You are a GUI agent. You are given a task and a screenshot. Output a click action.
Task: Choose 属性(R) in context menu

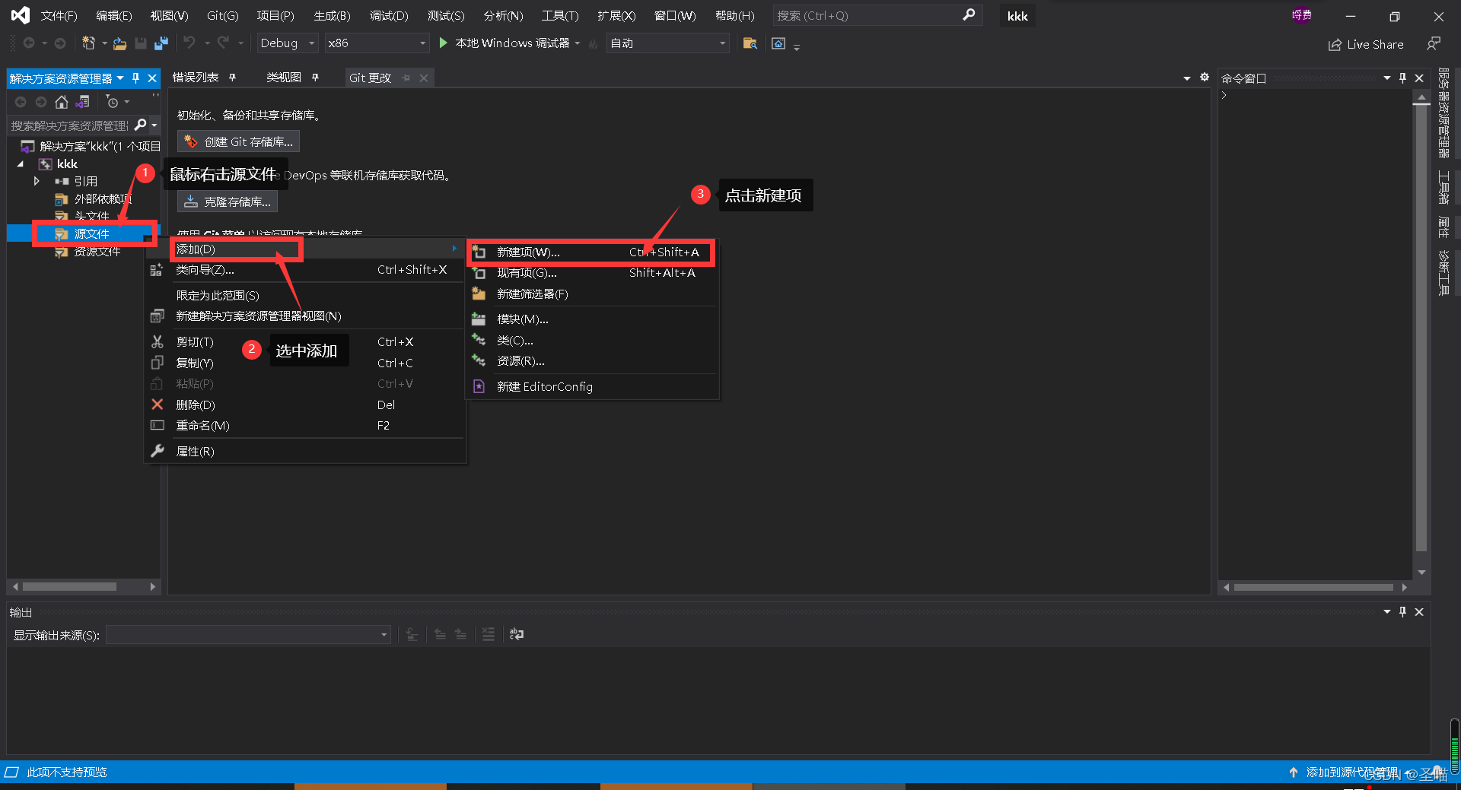click(305, 452)
